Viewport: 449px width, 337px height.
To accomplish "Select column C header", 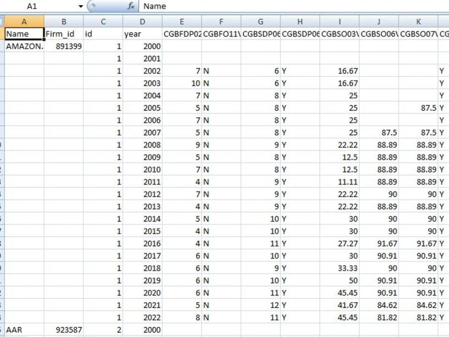I will [103, 22].
